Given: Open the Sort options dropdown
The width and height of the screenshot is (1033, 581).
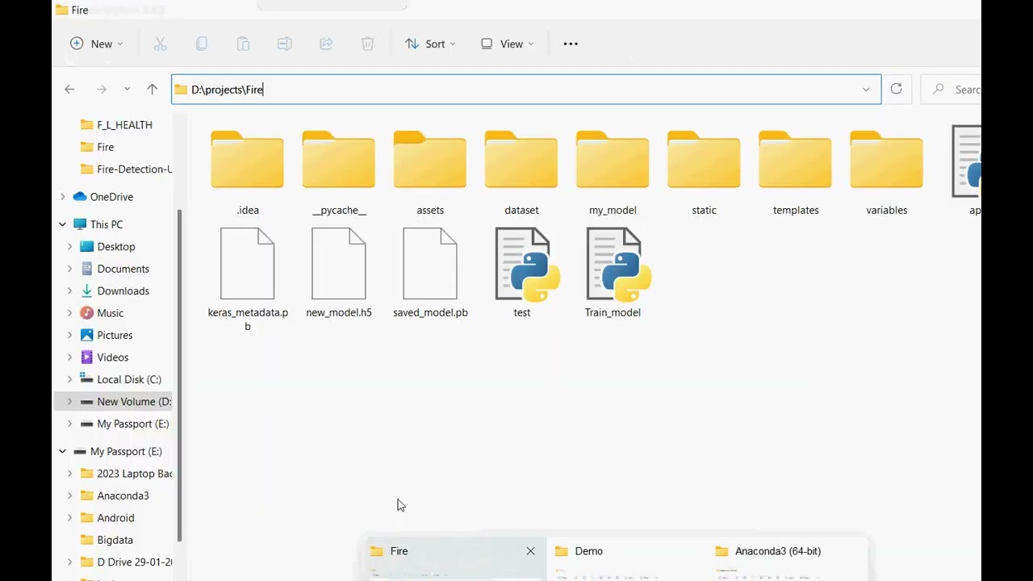Looking at the screenshot, I should [x=430, y=44].
